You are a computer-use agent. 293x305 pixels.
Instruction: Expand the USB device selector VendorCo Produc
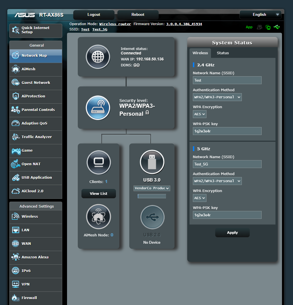tap(152, 188)
